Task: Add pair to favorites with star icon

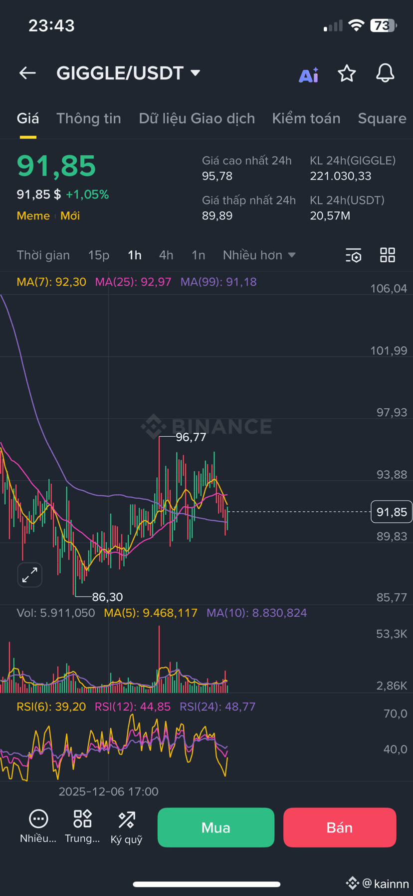Action: coord(347,73)
